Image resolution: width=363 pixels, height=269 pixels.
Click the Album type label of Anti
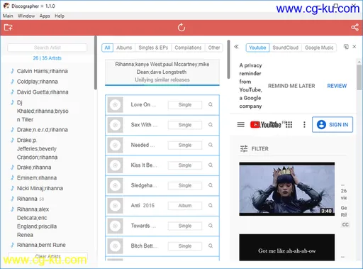point(185,206)
